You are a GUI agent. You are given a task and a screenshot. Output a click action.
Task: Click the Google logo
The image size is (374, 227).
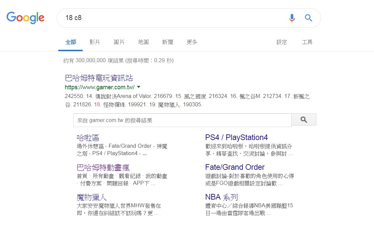click(x=25, y=18)
